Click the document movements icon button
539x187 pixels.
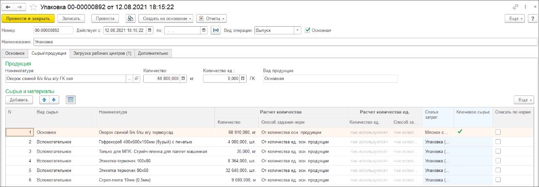pyautogui.click(x=130, y=18)
